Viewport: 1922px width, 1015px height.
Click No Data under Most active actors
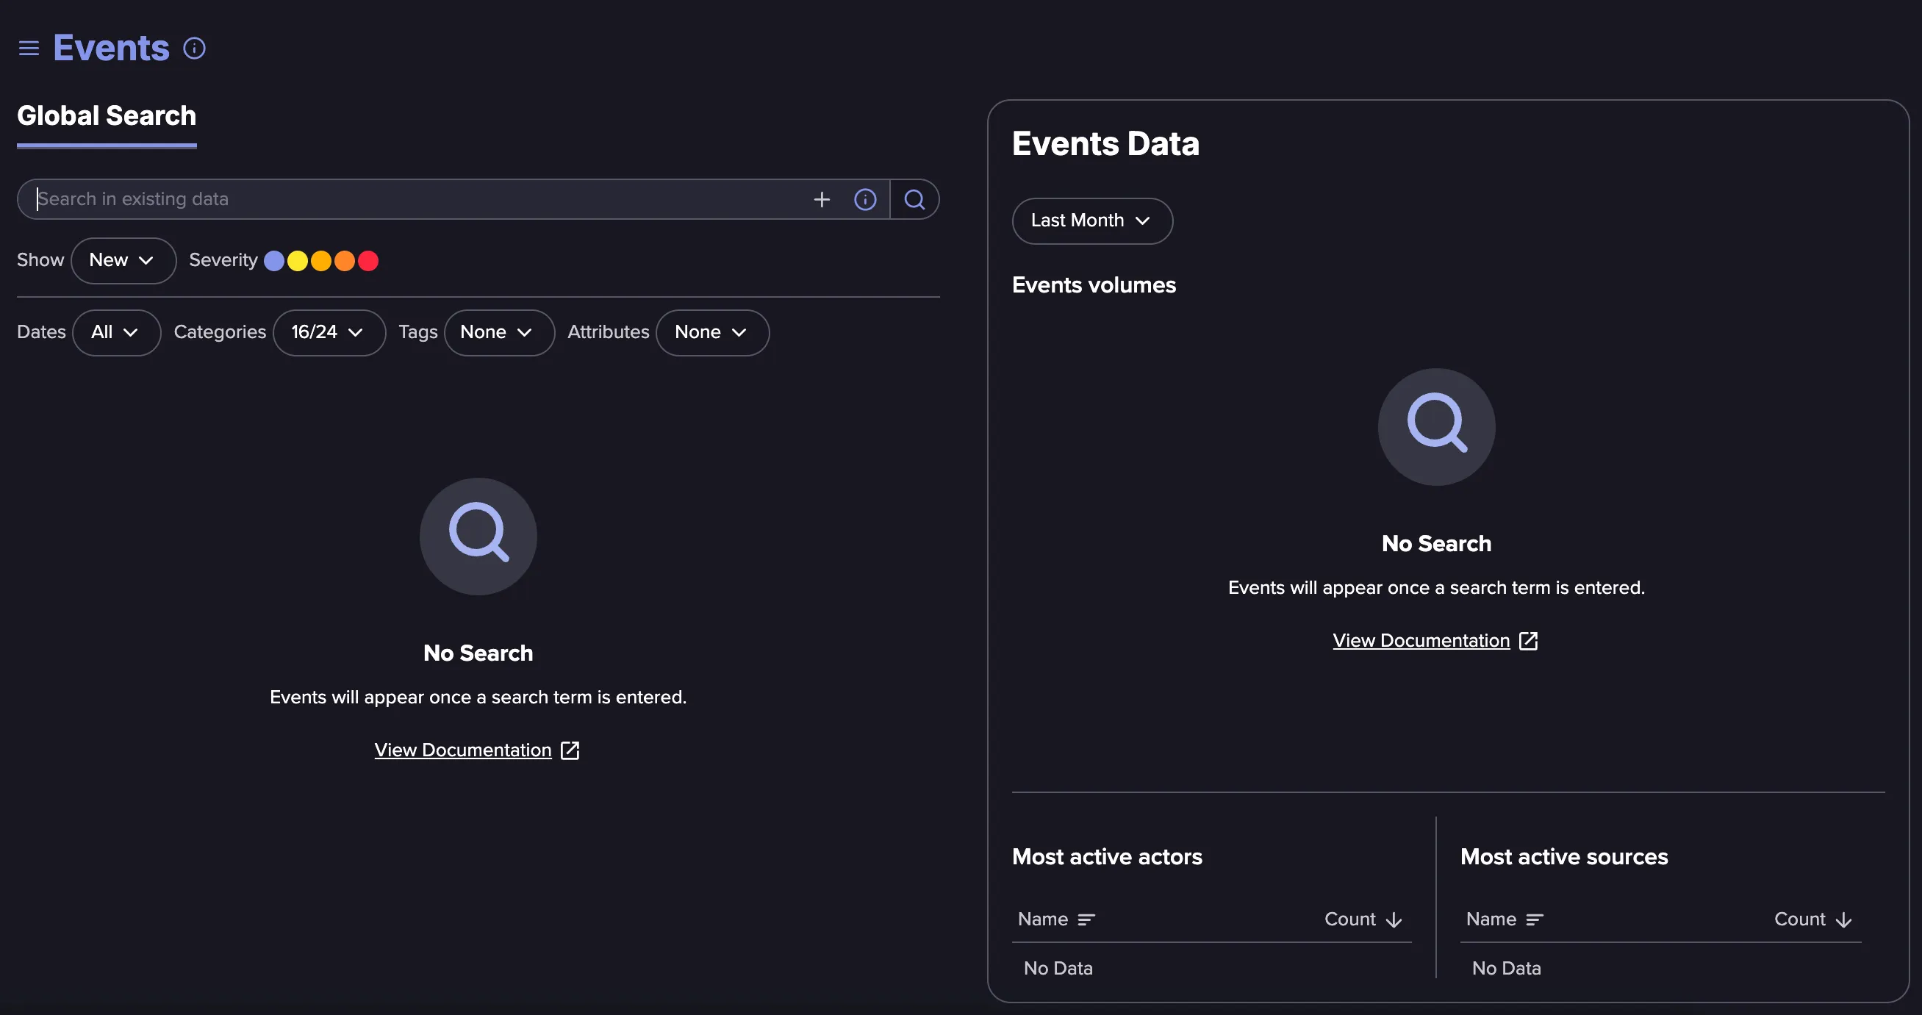[1058, 969]
